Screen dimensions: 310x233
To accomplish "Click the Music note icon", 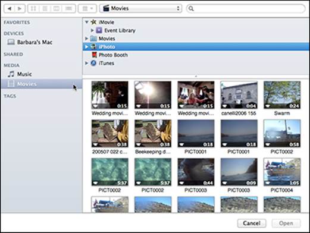I will click(x=11, y=74).
